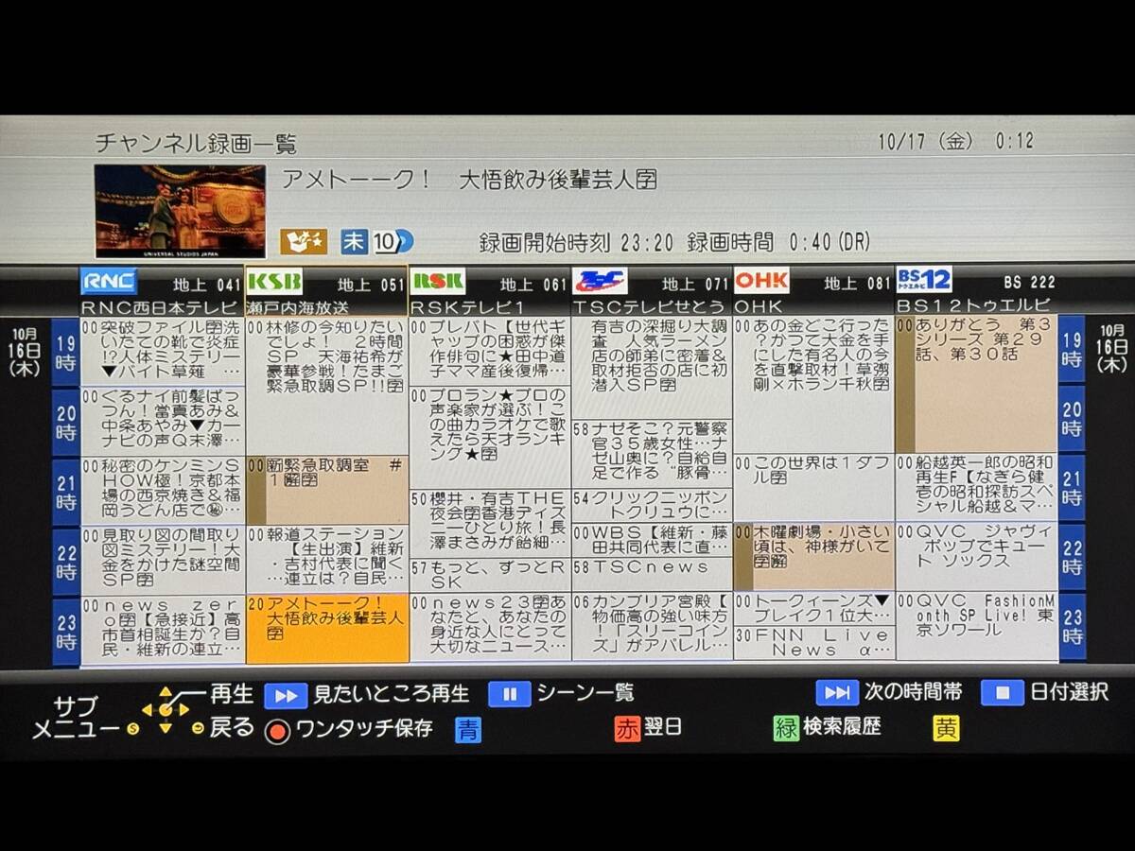Screen dimensions: 1135x851
Task: Select ナゼそこ? program on TSC
Action: [x=652, y=453]
